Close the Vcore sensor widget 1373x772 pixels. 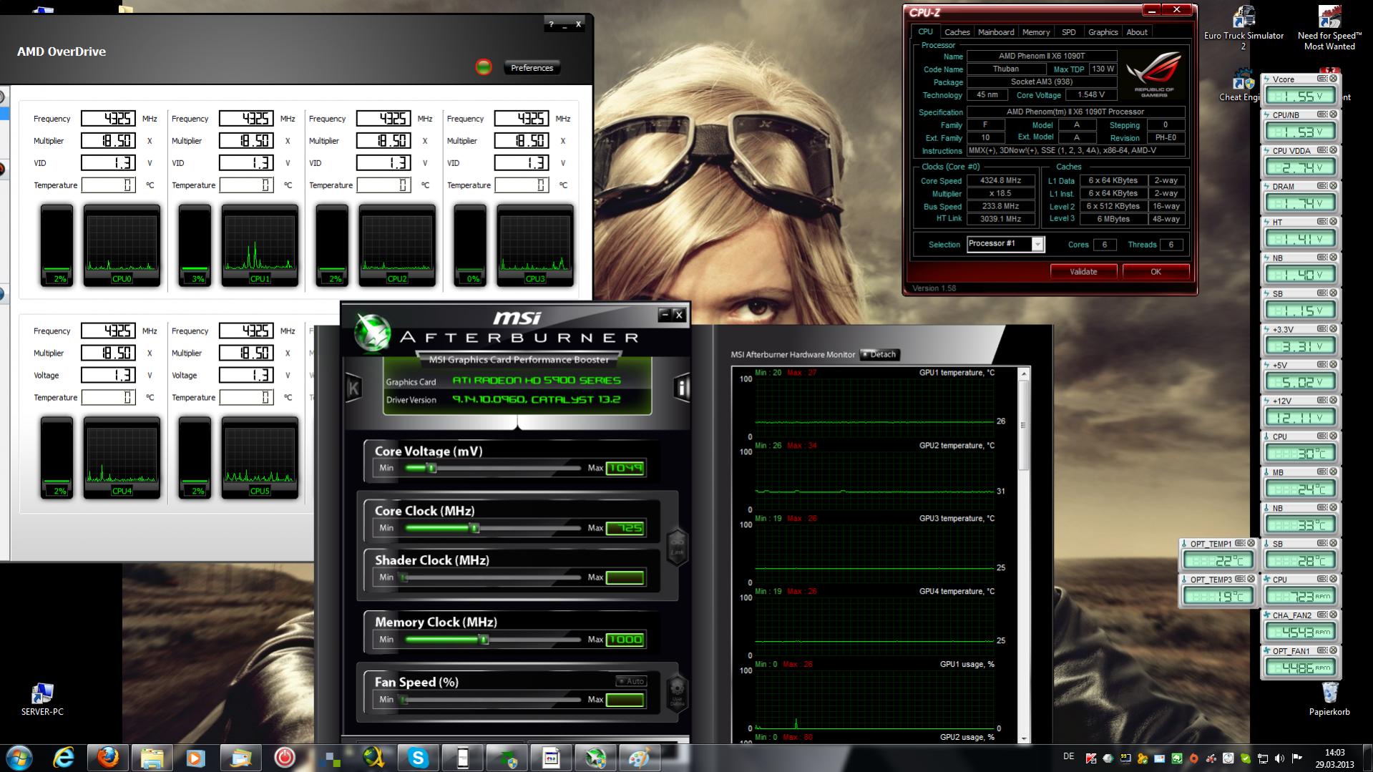tap(1333, 79)
